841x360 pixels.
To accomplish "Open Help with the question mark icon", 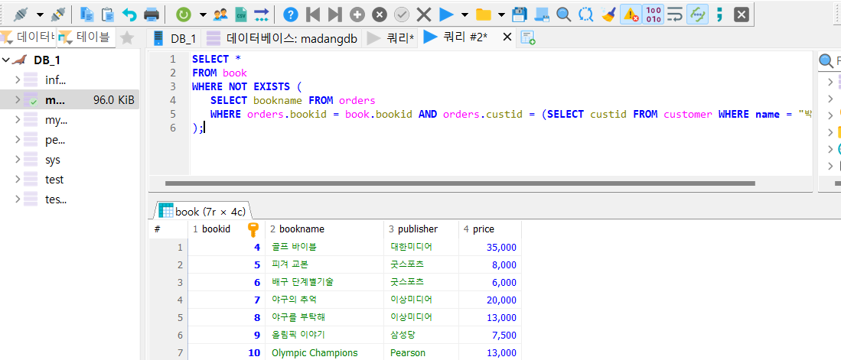I will (290, 15).
